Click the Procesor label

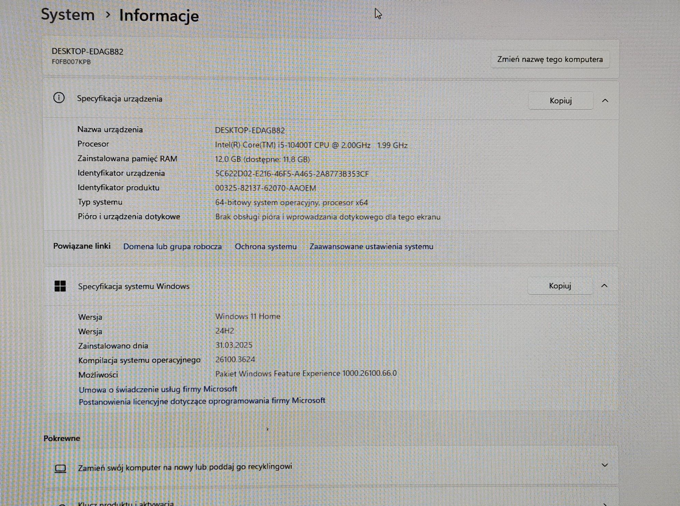[x=93, y=144]
